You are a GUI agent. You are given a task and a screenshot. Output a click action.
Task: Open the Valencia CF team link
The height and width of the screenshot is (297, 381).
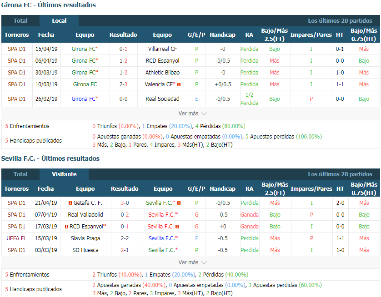pos(159,84)
